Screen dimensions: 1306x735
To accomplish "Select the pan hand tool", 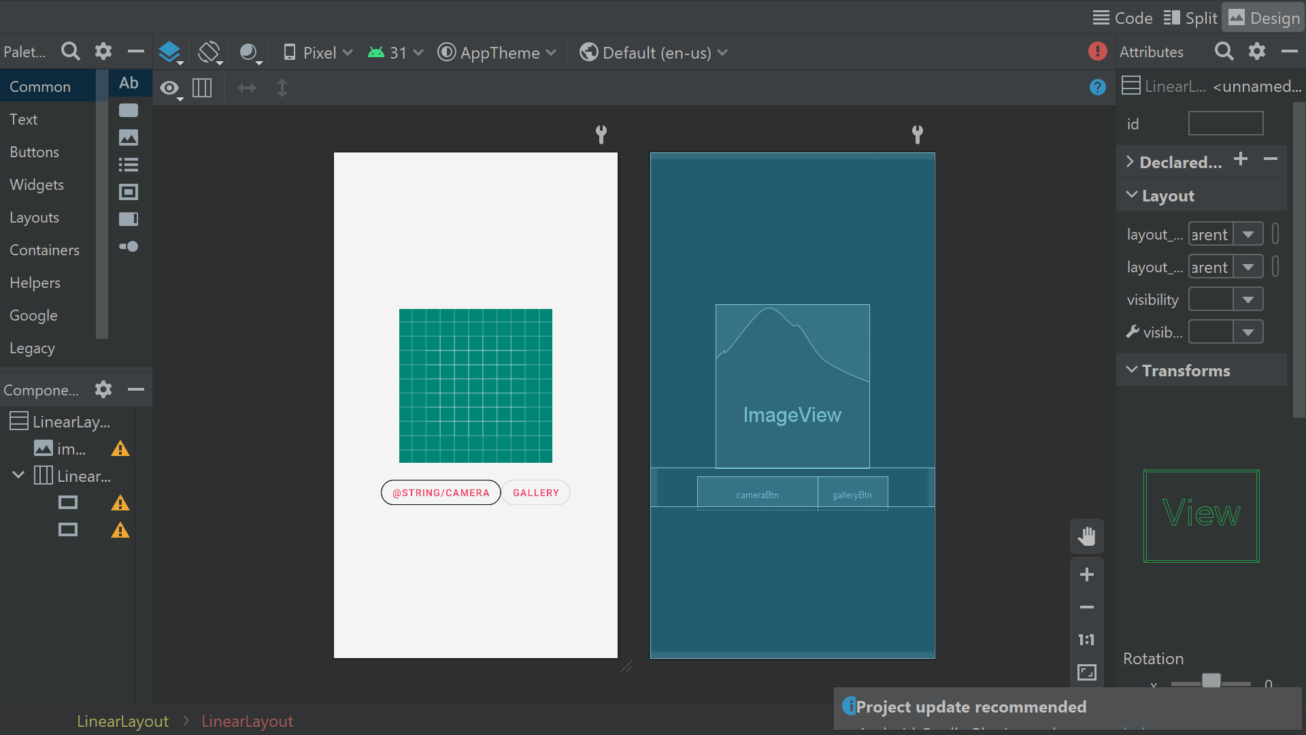I will 1086,536.
